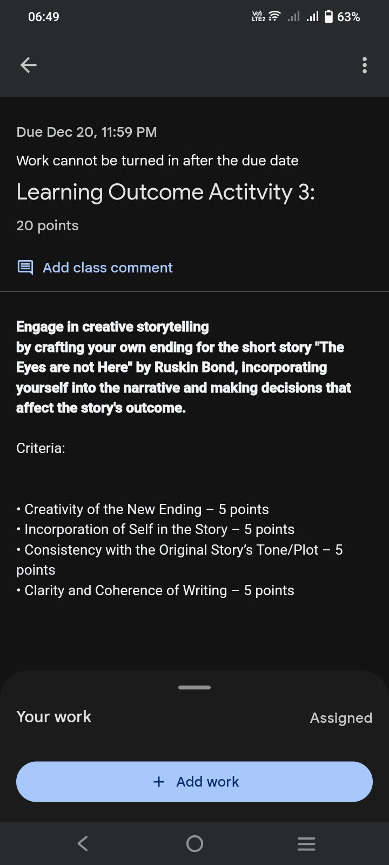Tap the back arrow to exit assignment

[x=28, y=65]
